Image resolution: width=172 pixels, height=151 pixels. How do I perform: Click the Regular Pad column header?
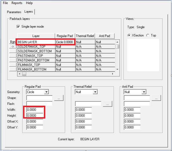pos(65,36)
